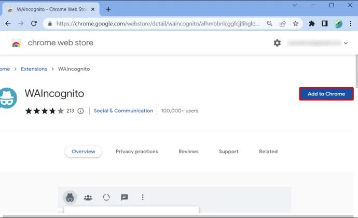Click the browser back arrow

pos(8,23)
